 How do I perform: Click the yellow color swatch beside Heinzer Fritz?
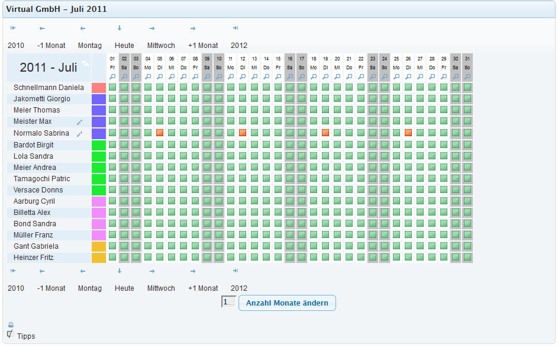tap(99, 258)
